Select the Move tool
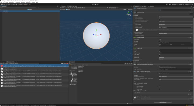Image resolution: width=194 pixels, height=106 pixels. pyautogui.click(x=4, y=4)
